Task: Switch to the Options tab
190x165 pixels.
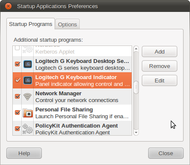Action: [67, 24]
